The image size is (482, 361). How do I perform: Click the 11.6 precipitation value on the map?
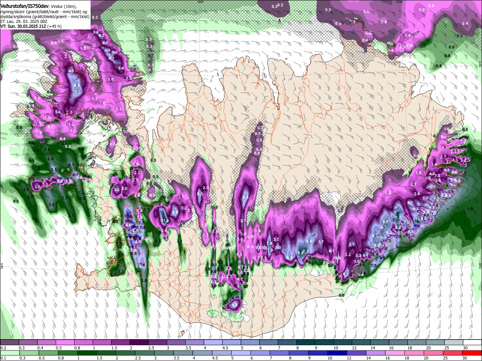coord(165,221)
